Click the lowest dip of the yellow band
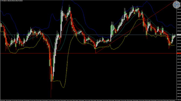Image resolution: width=181 pixels, height=101 pixels. click(x=64, y=88)
